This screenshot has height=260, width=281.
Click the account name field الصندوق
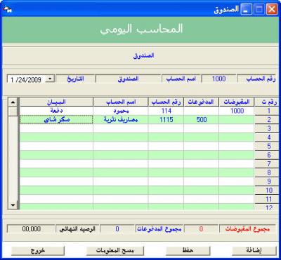coord(128,79)
